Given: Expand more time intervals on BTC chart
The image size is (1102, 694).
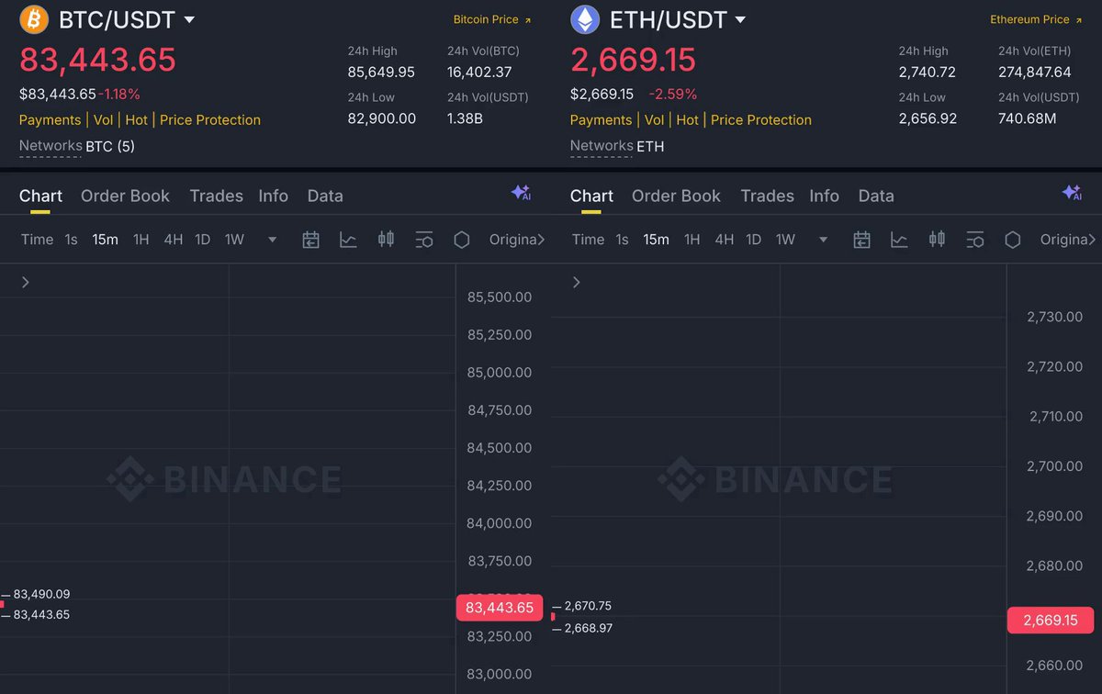Looking at the screenshot, I should click(x=272, y=240).
